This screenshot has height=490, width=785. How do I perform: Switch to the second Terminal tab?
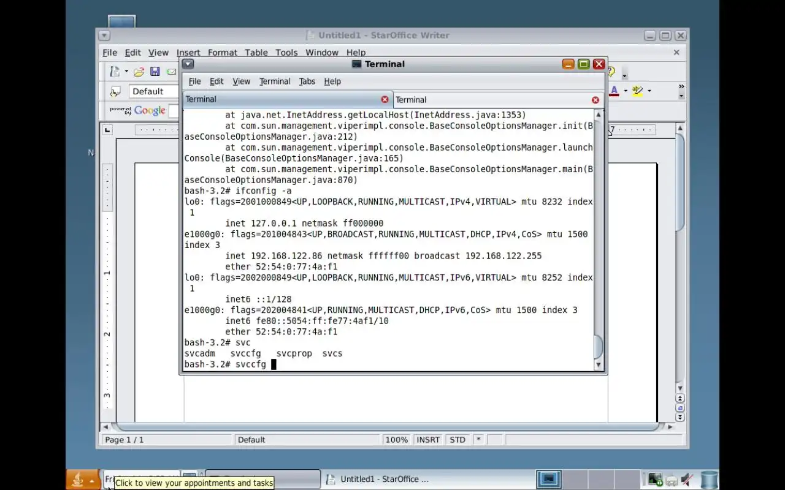coord(497,100)
